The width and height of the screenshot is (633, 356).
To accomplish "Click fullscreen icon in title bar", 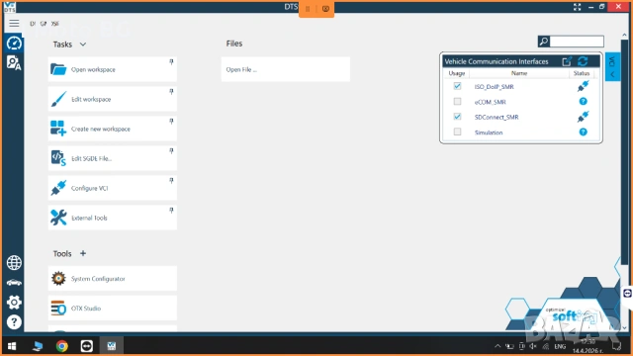I will [577, 7].
